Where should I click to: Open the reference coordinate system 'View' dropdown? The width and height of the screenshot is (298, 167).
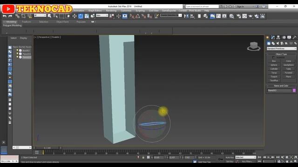pos(102,15)
